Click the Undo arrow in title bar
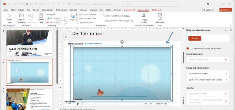This screenshot has width=235, height=110. [x=49, y=4]
